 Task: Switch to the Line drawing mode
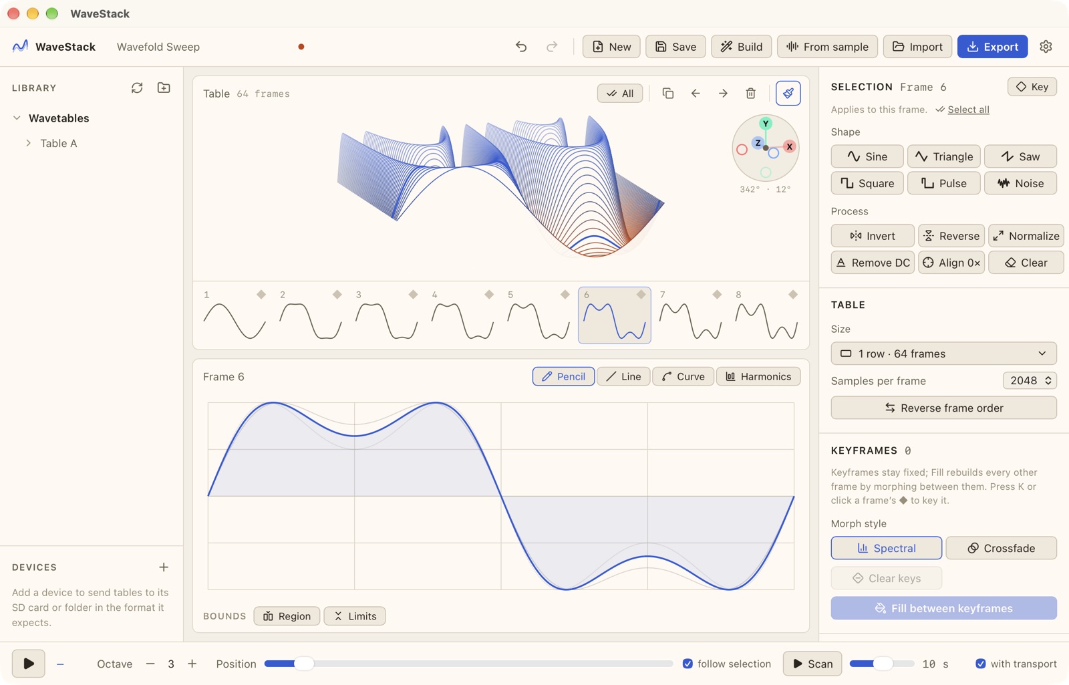coord(623,377)
